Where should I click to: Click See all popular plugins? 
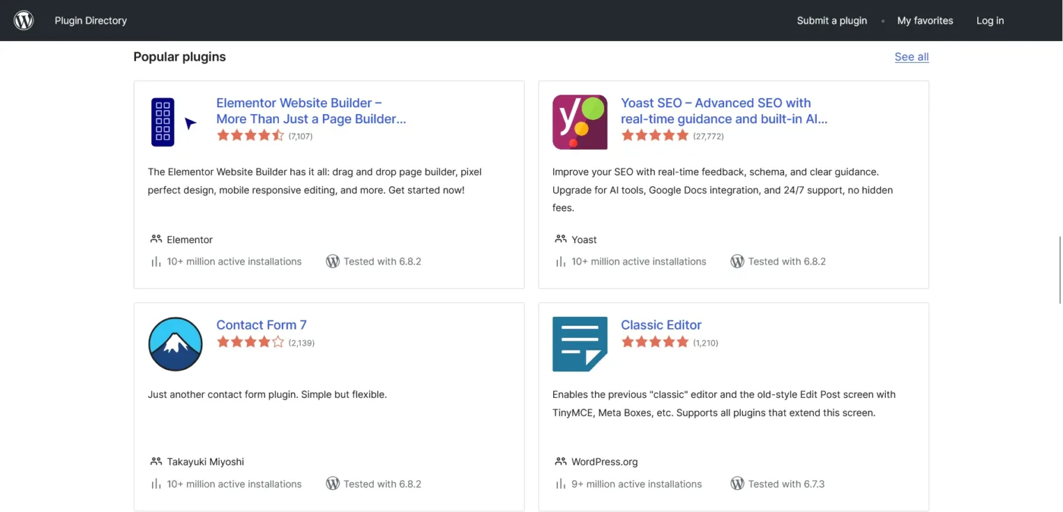912,57
